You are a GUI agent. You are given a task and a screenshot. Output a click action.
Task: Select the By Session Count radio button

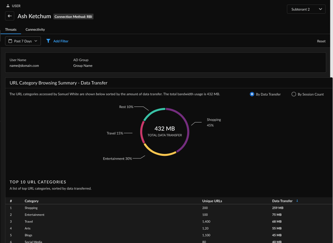pos(294,94)
